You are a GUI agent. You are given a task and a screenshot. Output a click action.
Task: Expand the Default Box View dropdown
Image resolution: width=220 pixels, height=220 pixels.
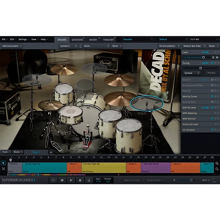pyautogui.click(x=194, y=46)
